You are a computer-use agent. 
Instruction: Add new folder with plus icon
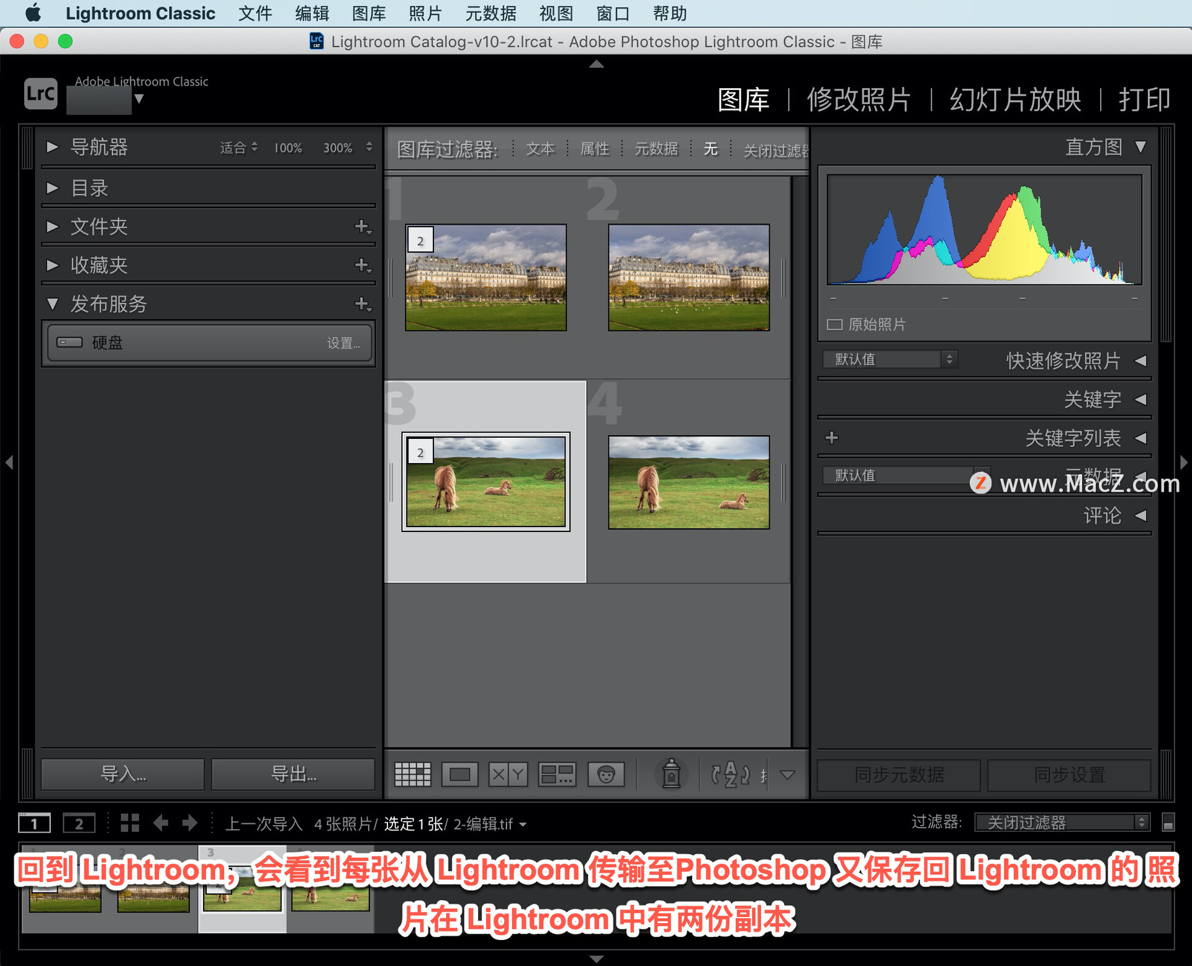[363, 227]
